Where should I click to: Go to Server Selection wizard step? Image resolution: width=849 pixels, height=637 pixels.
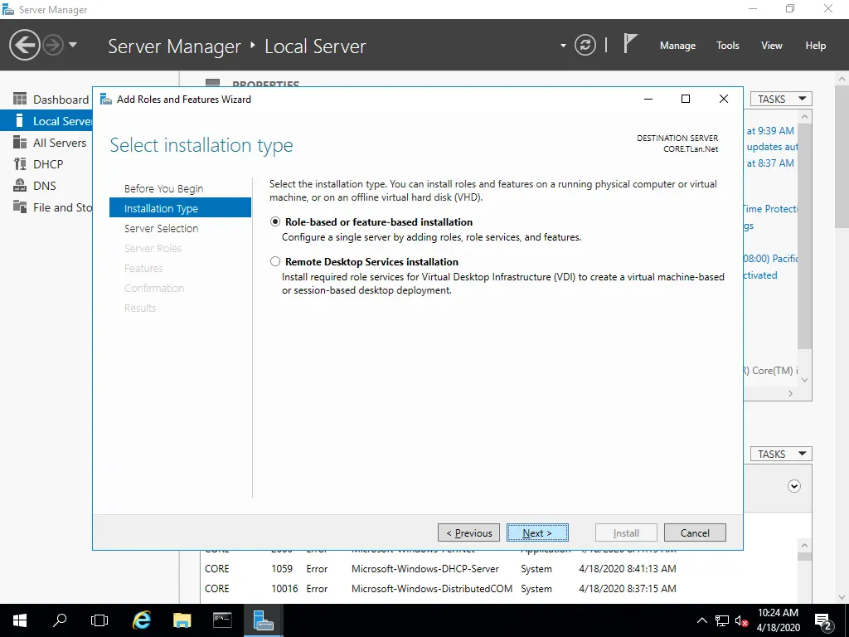point(161,228)
